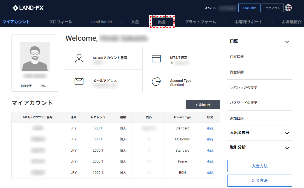Click the LAND-FX logo
304x188 pixels.
[28, 8]
